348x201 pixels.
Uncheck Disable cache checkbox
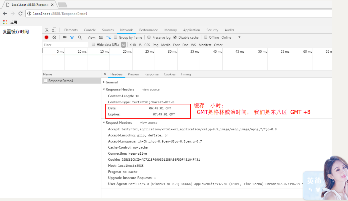(175, 37)
